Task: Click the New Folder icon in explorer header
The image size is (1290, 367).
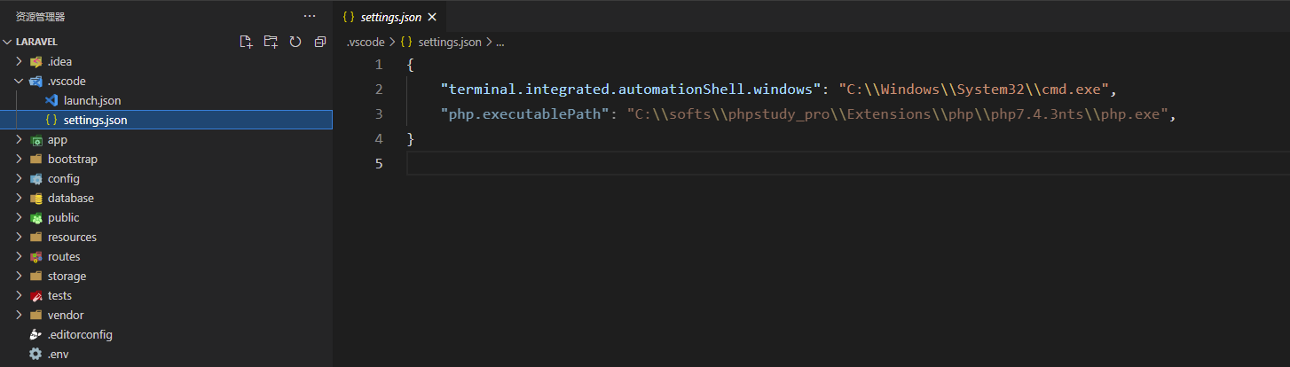Action: click(x=271, y=42)
